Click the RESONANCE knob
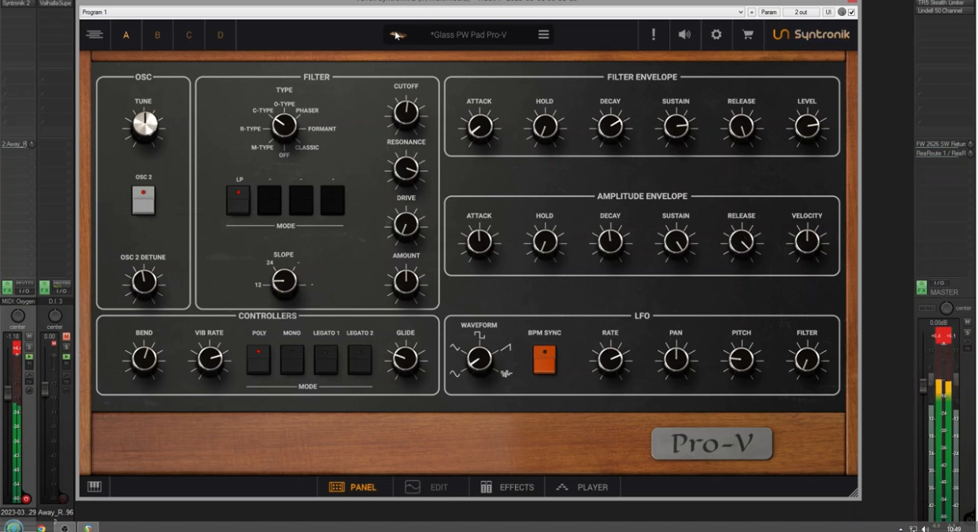 (406, 168)
